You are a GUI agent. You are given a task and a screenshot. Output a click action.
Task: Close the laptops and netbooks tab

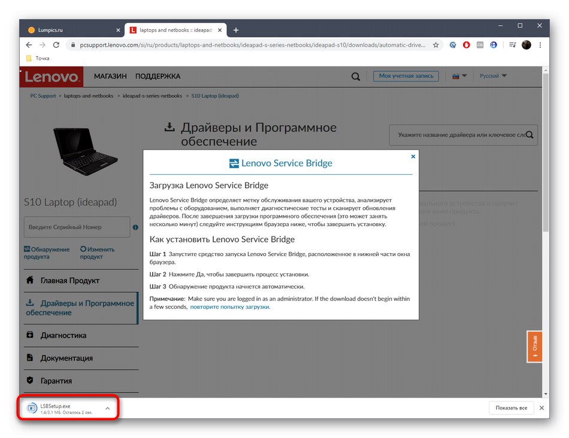point(220,30)
